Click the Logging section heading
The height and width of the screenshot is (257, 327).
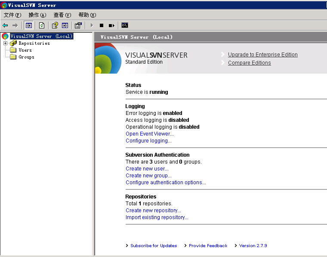135,106
